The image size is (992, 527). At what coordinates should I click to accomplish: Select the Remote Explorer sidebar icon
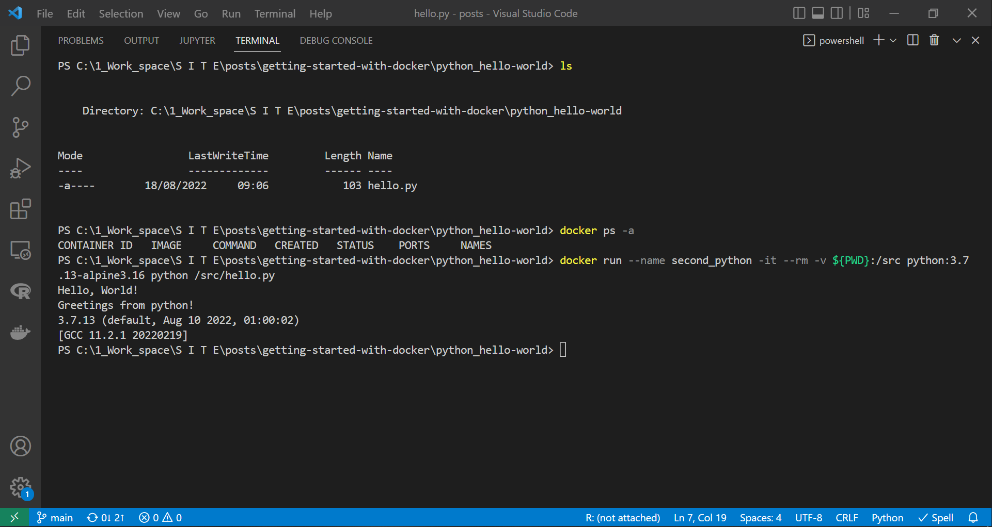coord(20,250)
